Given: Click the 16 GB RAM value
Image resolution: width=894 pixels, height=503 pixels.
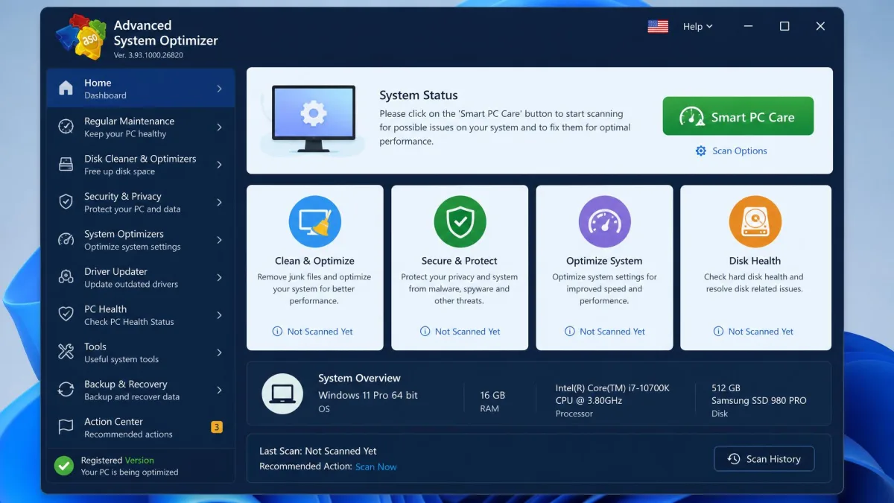Looking at the screenshot, I should (x=492, y=395).
